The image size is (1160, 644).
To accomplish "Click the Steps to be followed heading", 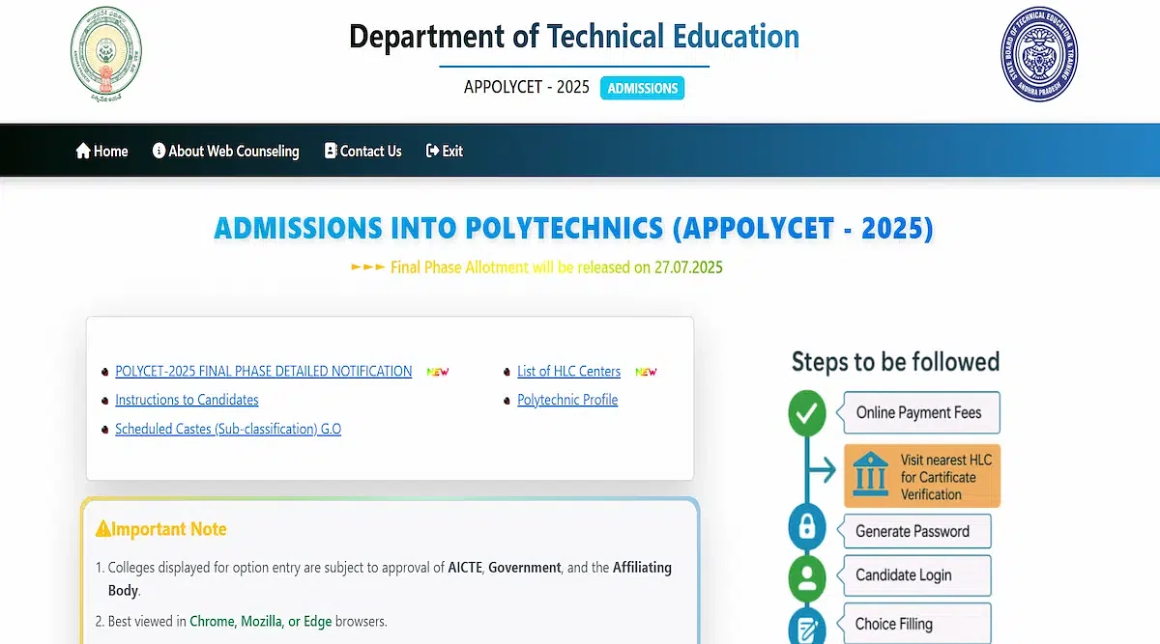I will 895,362.
